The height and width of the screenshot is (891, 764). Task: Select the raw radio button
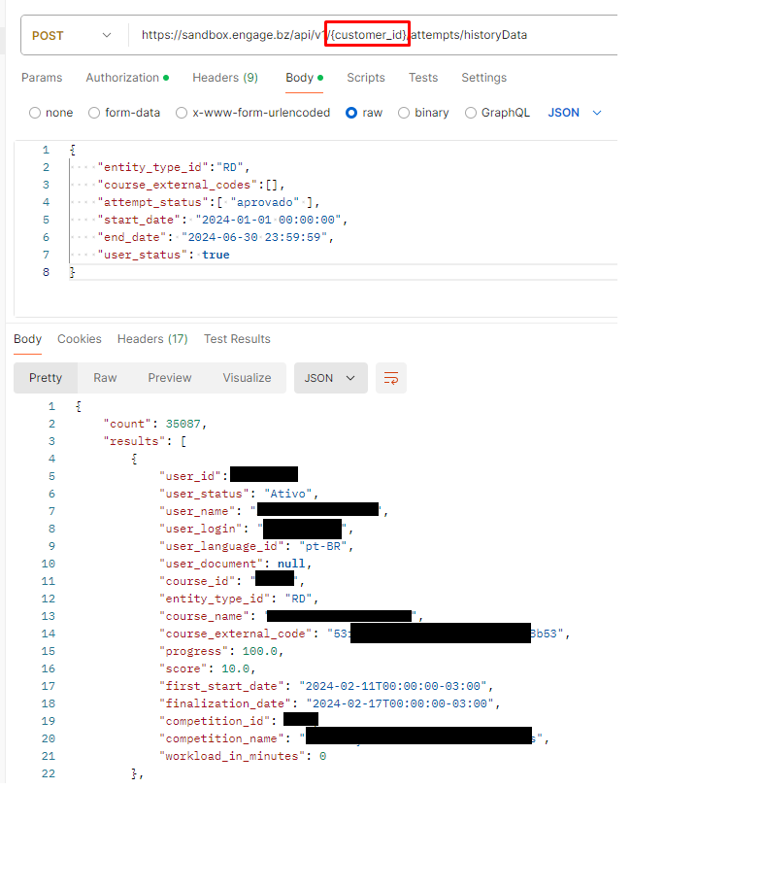point(351,113)
